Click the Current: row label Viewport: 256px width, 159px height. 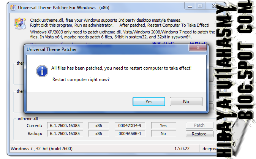35,126
